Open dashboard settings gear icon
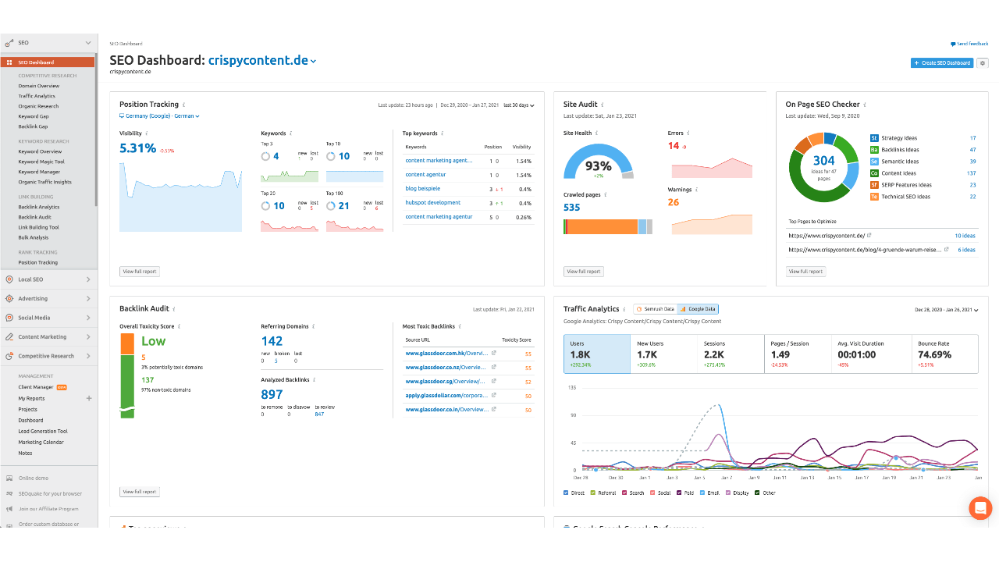 [x=983, y=62]
